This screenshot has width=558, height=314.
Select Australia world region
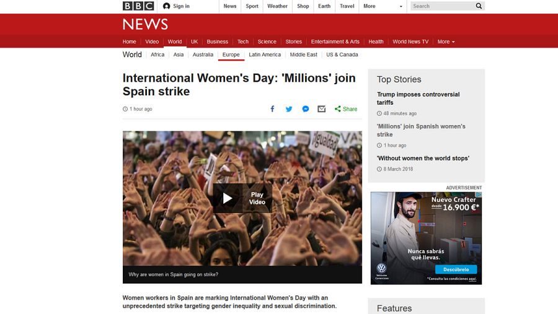click(x=203, y=55)
